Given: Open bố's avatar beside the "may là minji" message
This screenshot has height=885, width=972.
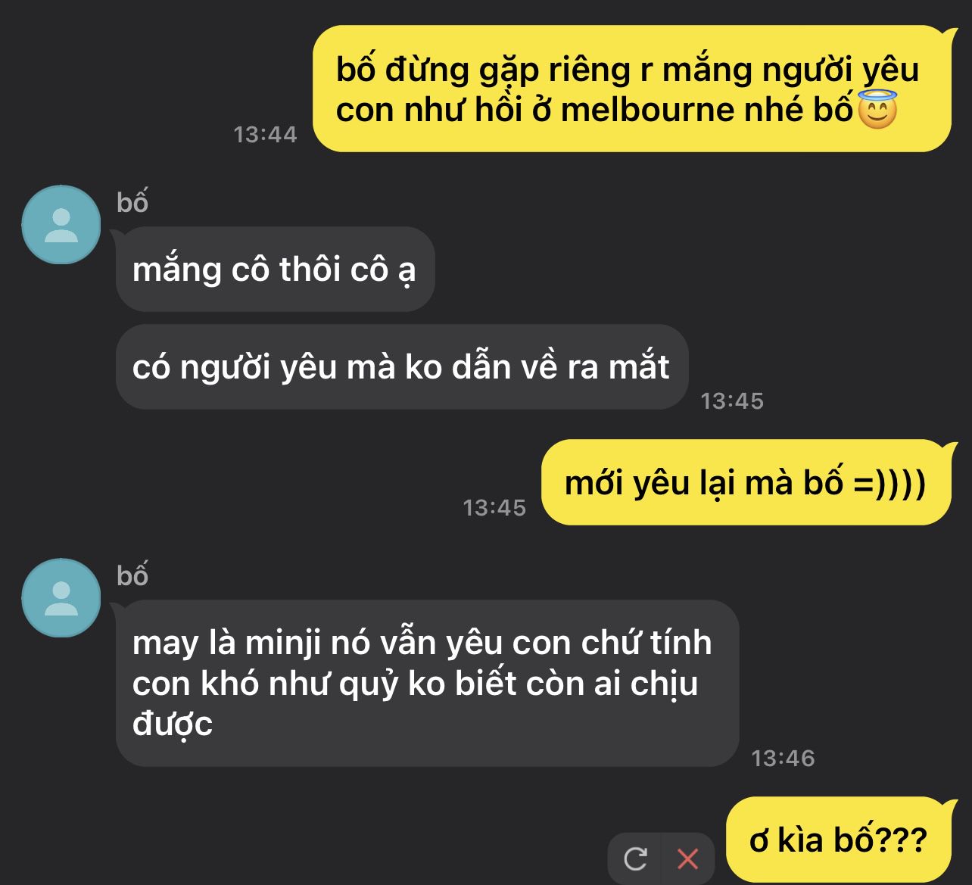Looking at the screenshot, I should (x=61, y=598).
